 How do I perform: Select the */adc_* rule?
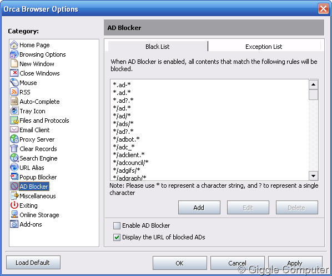124,147
